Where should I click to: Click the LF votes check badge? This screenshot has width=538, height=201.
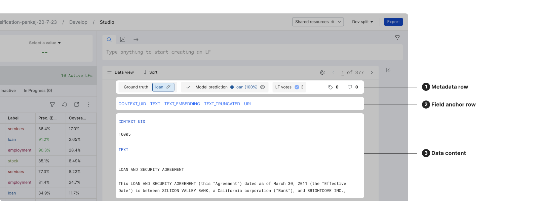pos(297,87)
